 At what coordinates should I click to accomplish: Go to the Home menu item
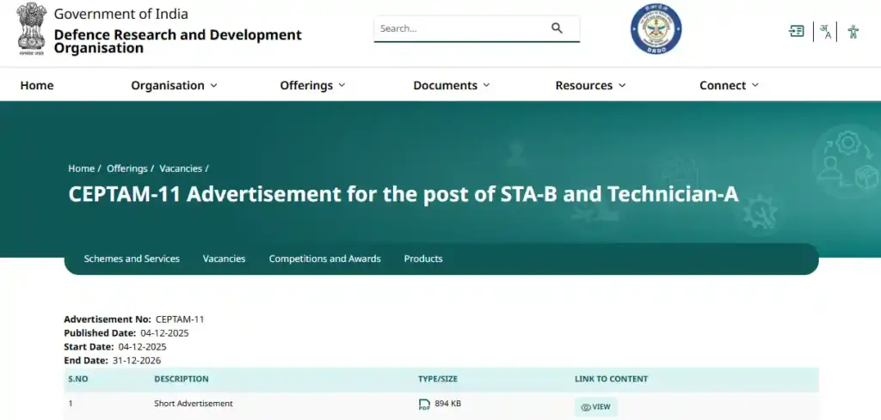(x=37, y=85)
